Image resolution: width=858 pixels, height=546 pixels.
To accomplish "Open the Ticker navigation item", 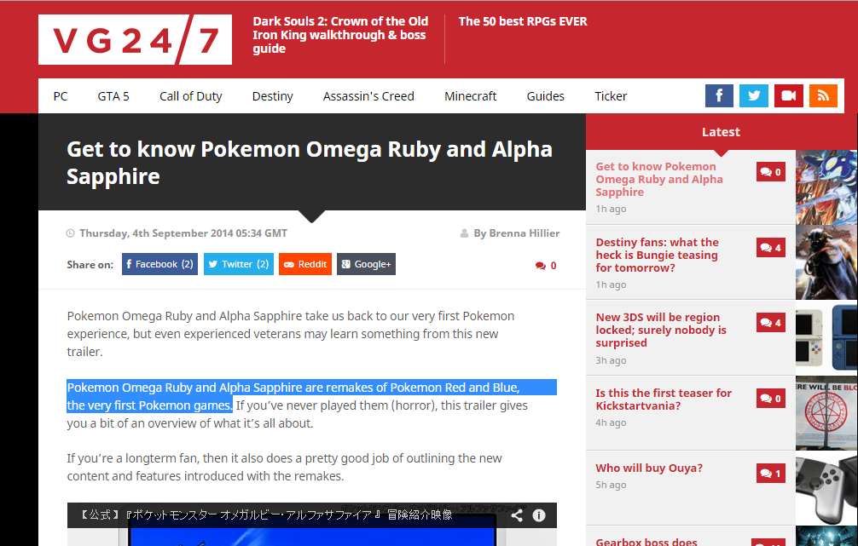I will pyautogui.click(x=611, y=96).
